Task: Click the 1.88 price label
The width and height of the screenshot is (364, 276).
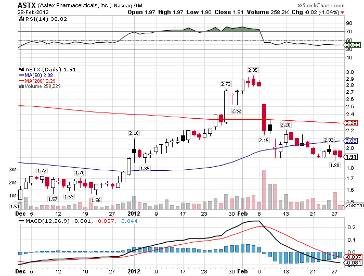Action: coord(334,165)
